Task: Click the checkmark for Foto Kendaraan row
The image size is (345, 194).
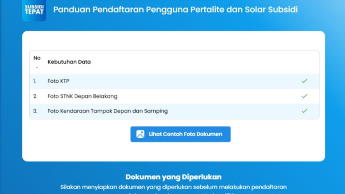Action: (305, 111)
